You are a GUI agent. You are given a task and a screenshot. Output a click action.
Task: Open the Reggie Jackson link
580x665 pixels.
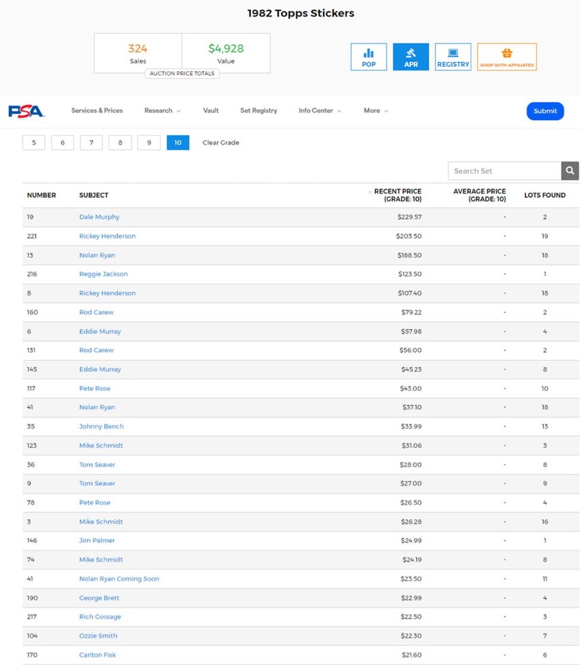(104, 274)
